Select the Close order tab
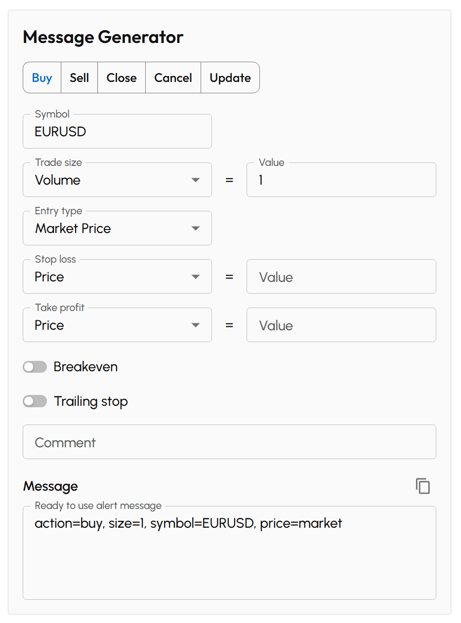This screenshot has width=461, height=623. click(x=121, y=78)
